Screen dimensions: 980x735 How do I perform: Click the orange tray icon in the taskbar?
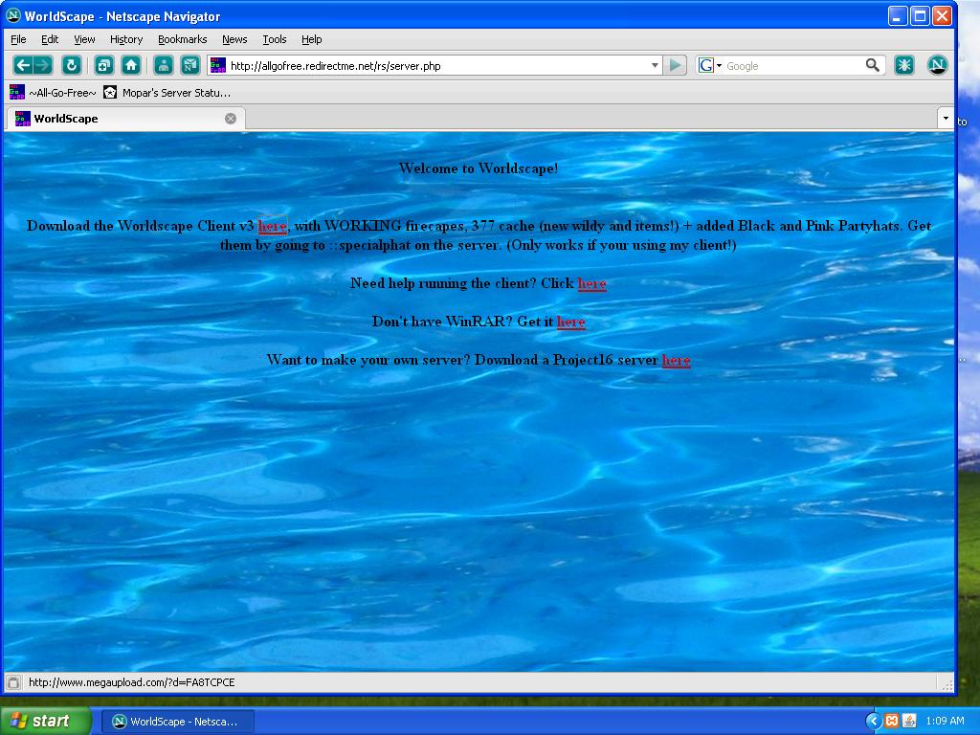pyautogui.click(x=892, y=721)
